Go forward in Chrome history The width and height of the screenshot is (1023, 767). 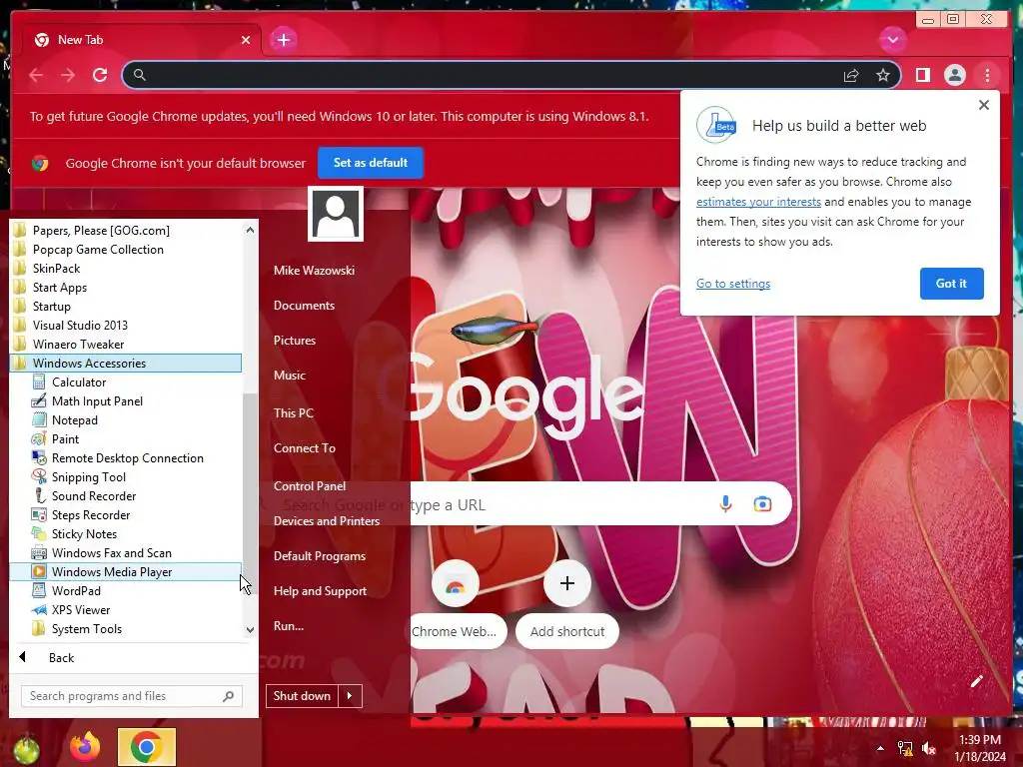pos(68,75)
